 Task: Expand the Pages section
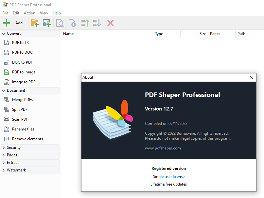tap(4, 155)
